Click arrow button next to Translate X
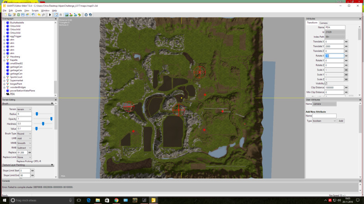 pos(346,42)
